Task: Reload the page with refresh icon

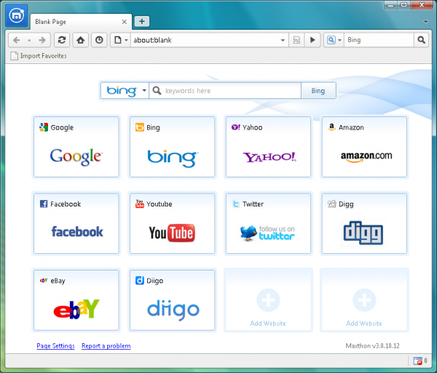Action: click(62, 40)
